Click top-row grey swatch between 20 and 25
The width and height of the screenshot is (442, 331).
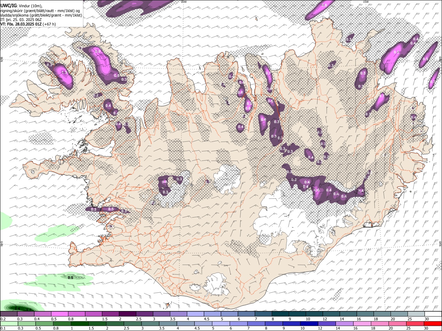399,314
